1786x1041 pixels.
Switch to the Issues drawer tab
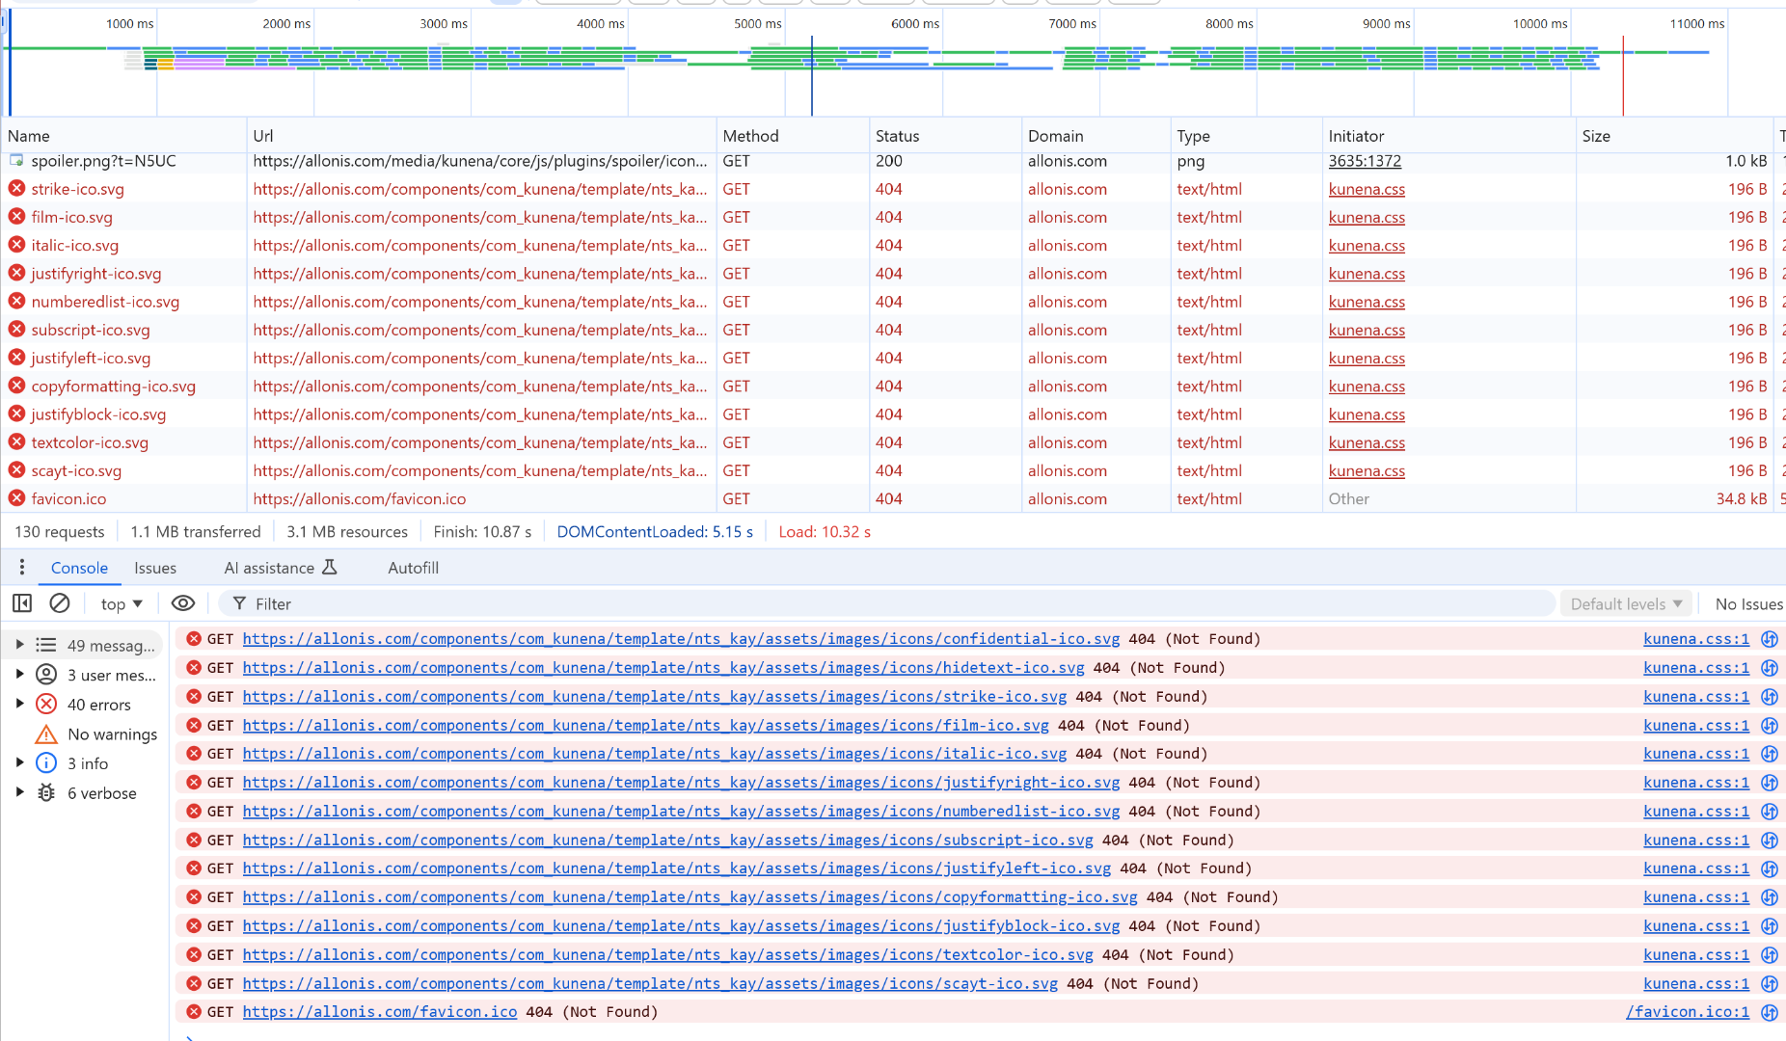point(155,569)
